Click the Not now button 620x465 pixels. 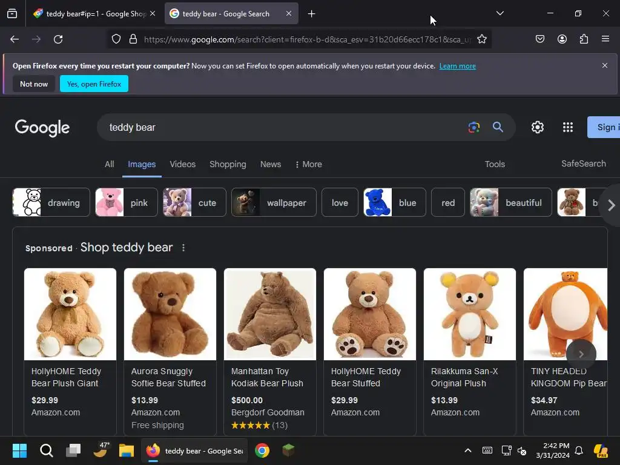(34, 84)
